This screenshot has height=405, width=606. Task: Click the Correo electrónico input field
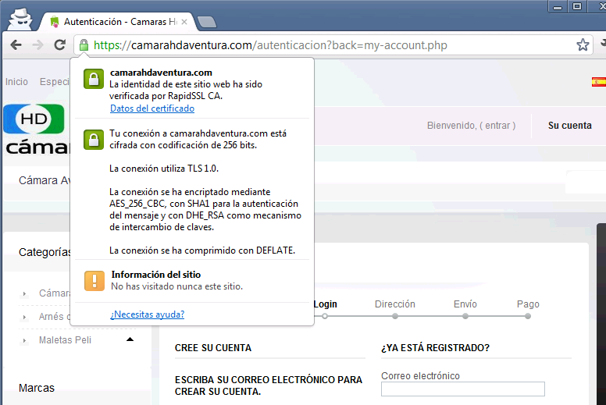[x=462, y=389]
